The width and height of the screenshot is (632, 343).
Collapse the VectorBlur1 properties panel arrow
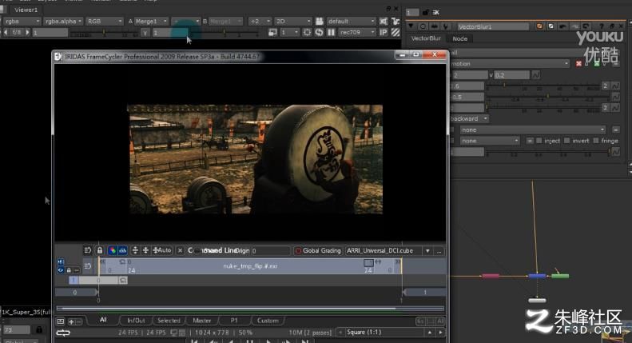click(411, 26)
